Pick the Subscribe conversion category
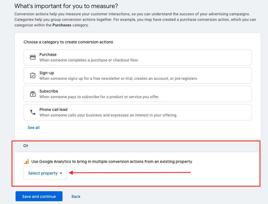Viewport: 268px width, 204px height. tap(49, 91)
